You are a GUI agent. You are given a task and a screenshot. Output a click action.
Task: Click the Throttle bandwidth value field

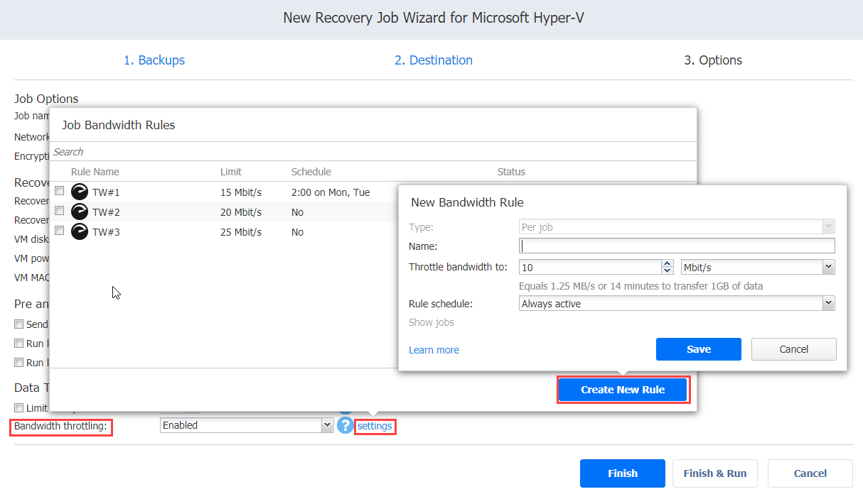click(591, 267)
